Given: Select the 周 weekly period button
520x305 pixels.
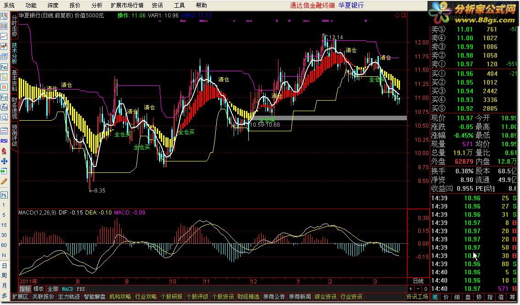Looking at the screenshot, I should (x=4, y=276).
